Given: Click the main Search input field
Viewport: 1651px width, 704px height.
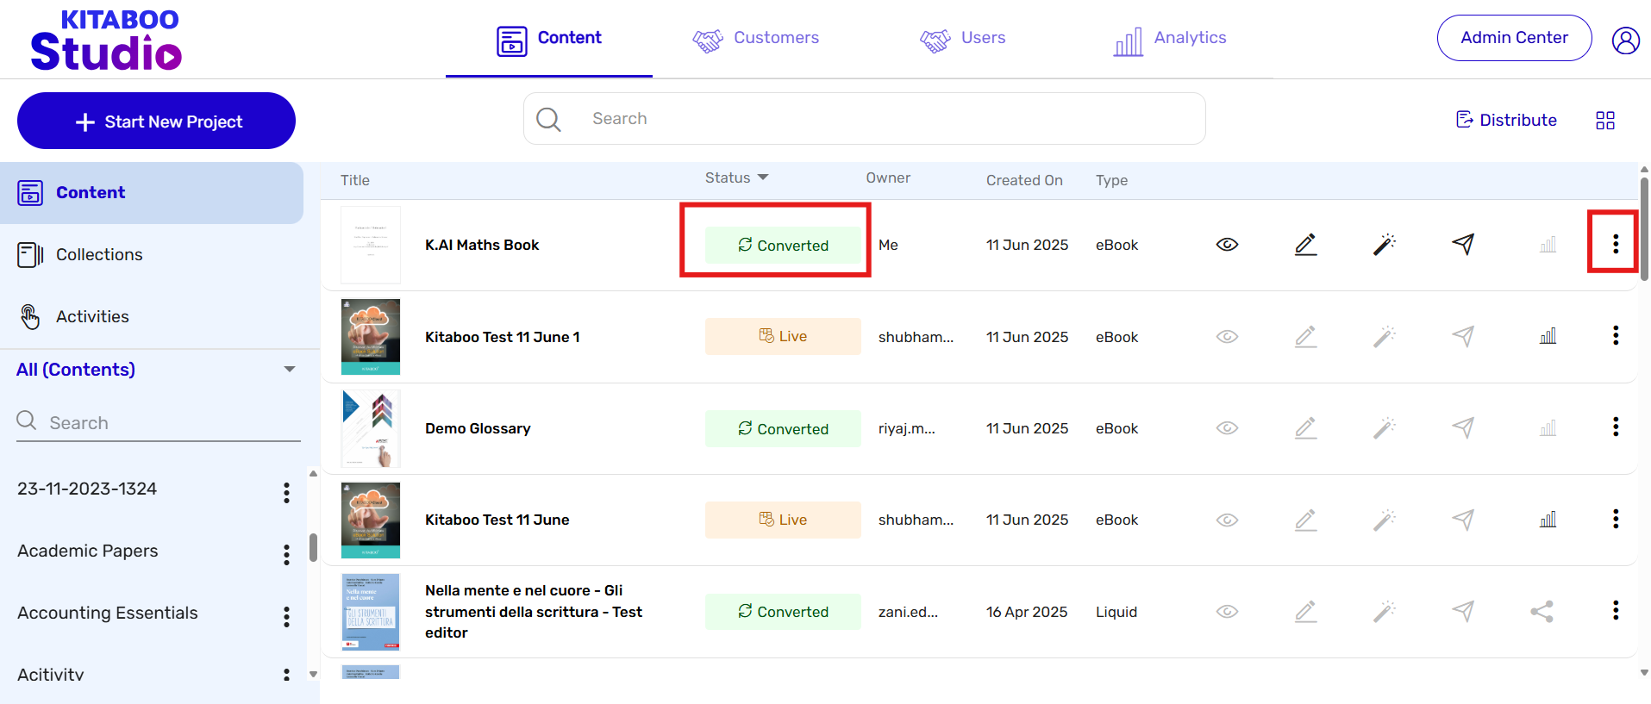Looking at the screenshot, I should [x=864, y=119].
